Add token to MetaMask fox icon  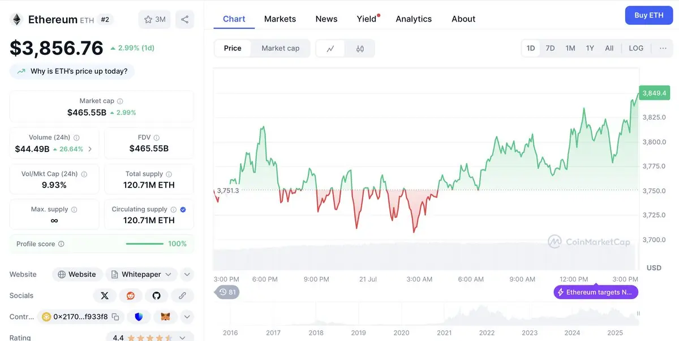pos(165,317)
